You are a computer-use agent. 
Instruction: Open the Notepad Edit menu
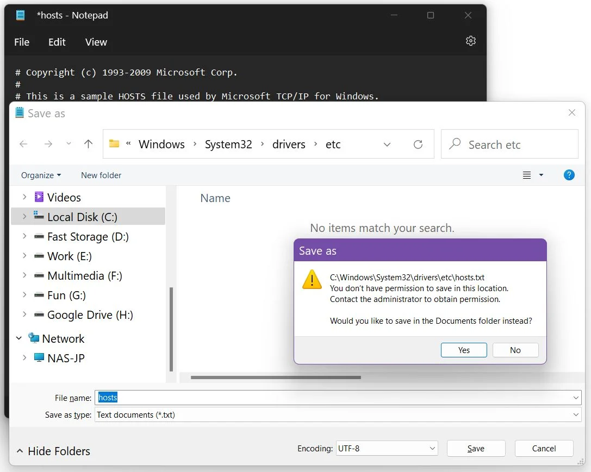(x=57, y=42)
